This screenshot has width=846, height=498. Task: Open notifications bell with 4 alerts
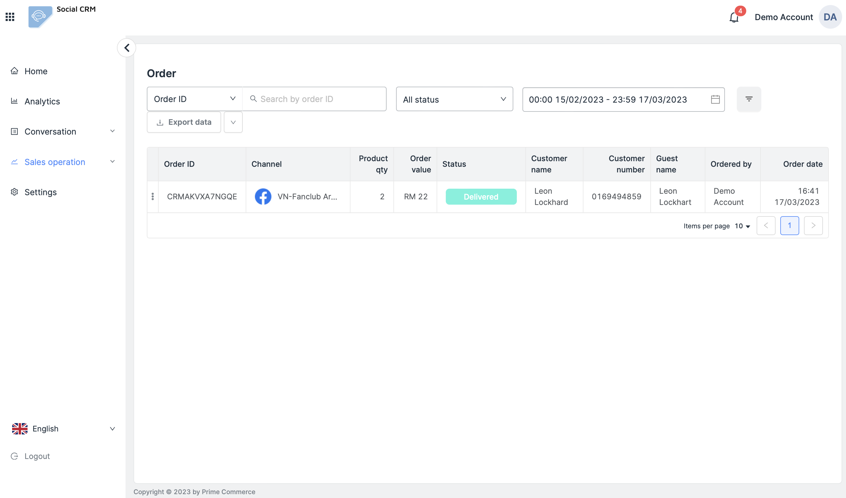[x=734, y=17]
